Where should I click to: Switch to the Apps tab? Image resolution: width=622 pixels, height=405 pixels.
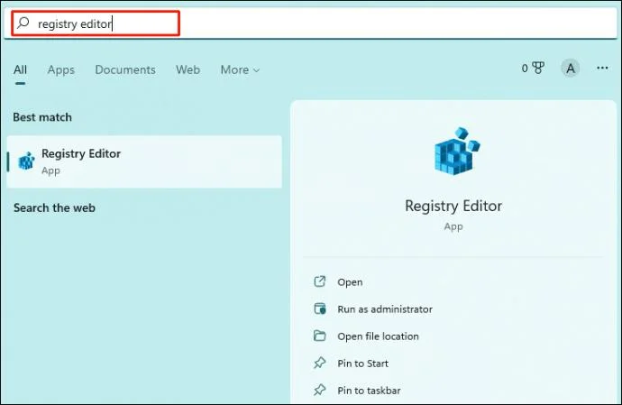pyautogui.click(x=60, y=69)
